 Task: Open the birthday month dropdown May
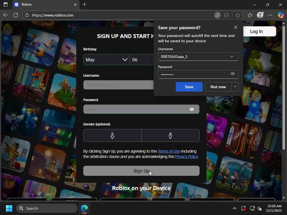pyautogui.click(x=106, y=60)
